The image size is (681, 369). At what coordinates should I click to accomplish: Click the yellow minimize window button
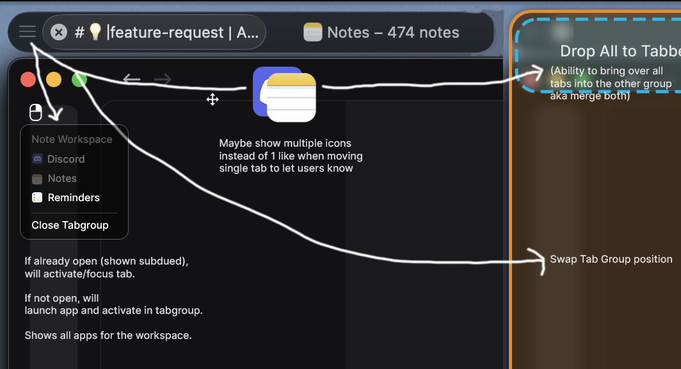pyautogui.click(x=54, y=79)
